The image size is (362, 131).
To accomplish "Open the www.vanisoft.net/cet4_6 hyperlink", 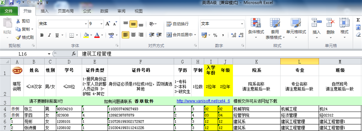I will [x=203, y=101].
